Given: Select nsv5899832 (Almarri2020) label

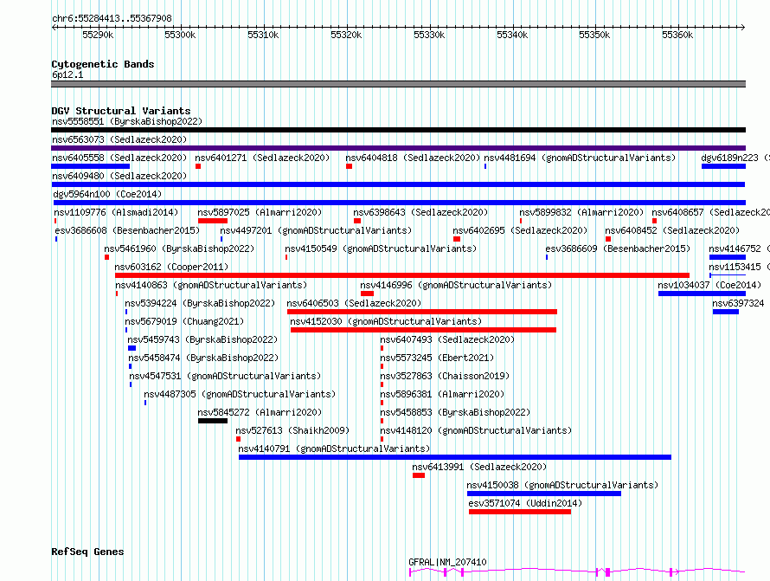Looking at the screenshot, I should click(581, 212).
